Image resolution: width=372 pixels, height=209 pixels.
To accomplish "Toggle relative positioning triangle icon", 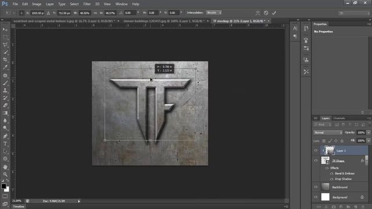I will [48, 13].
